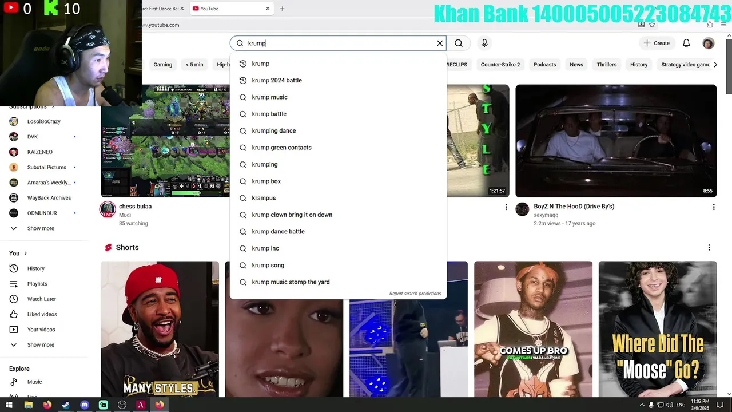This screenshot has width=732, height=412.
Task: Open chess bulaa live stream title
Action: point(135,207)
